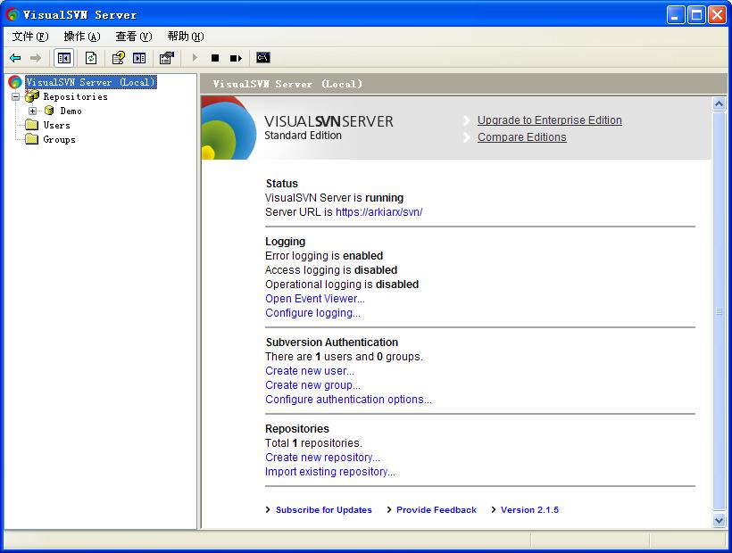Click the vertical scrollbar thumb in right pane
This screenshot has width=732, height=553.
719,311
